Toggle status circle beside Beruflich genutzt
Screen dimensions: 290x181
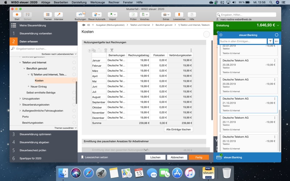click(74, 68)
